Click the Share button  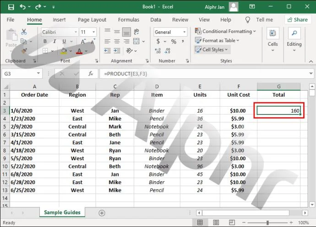tap(298, 20)
